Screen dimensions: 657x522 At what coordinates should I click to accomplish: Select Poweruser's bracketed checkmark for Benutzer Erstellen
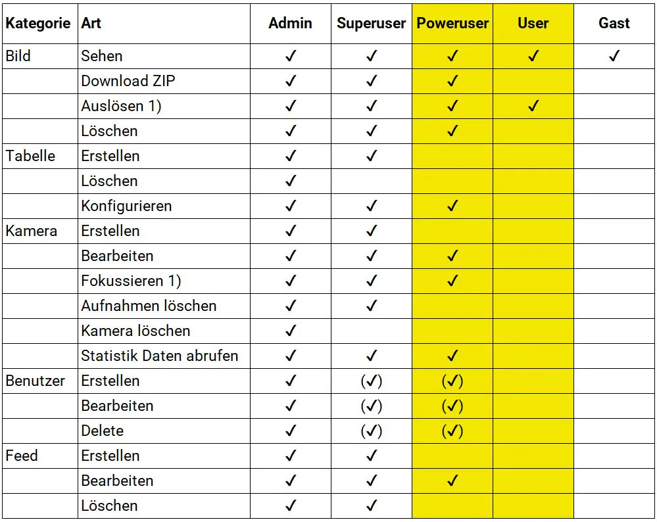pos(452,381)
